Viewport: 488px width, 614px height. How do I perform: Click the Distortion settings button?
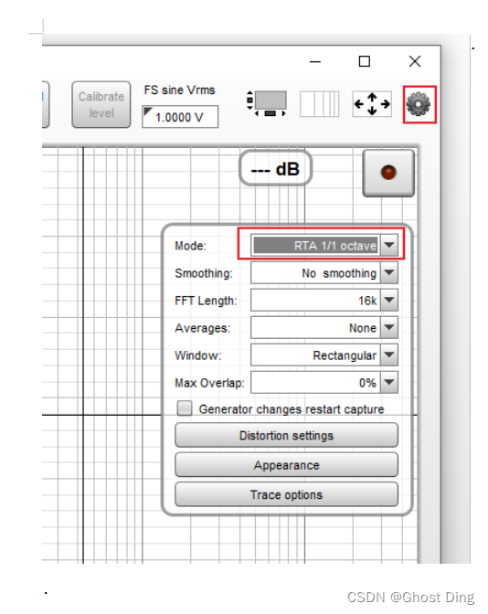coord(286,435)
